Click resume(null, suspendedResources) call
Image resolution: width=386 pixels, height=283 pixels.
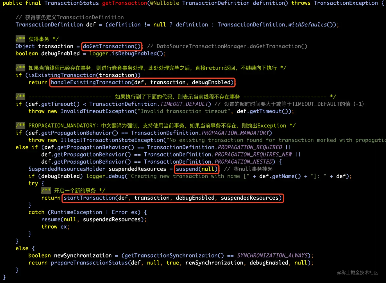pos(93,219)
